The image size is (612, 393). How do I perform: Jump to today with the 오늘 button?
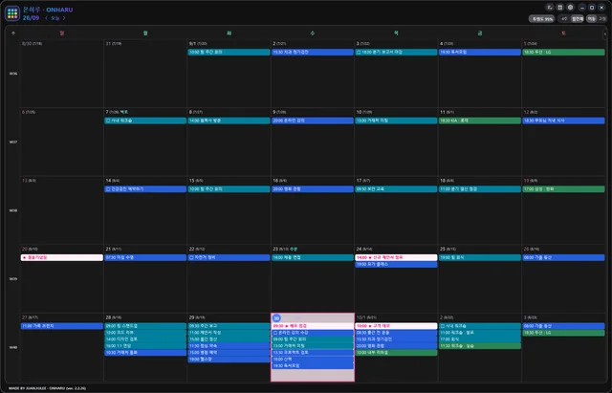click(55, 18)
